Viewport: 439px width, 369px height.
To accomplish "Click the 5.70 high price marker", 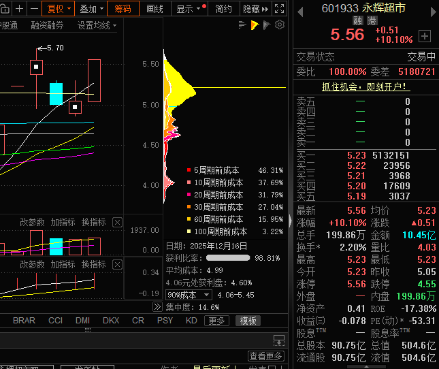I will coord(51,48).
